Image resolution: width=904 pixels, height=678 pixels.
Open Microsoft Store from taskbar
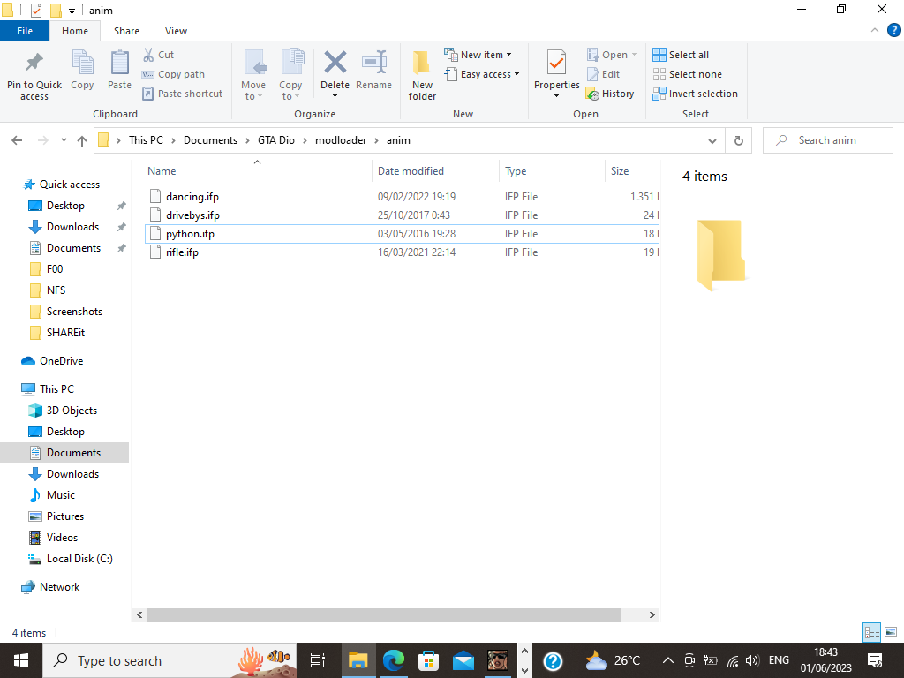428,660
